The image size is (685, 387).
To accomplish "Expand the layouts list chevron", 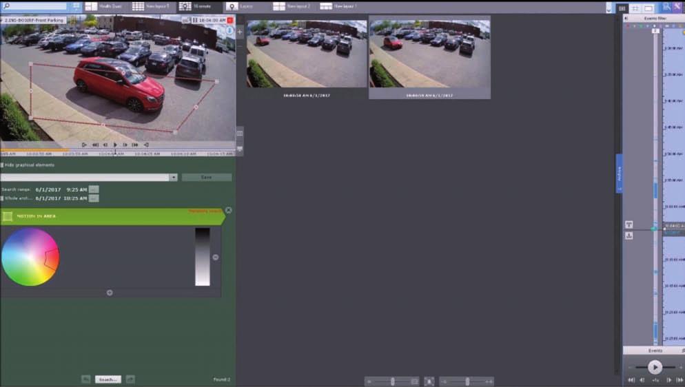I will 609,9.
